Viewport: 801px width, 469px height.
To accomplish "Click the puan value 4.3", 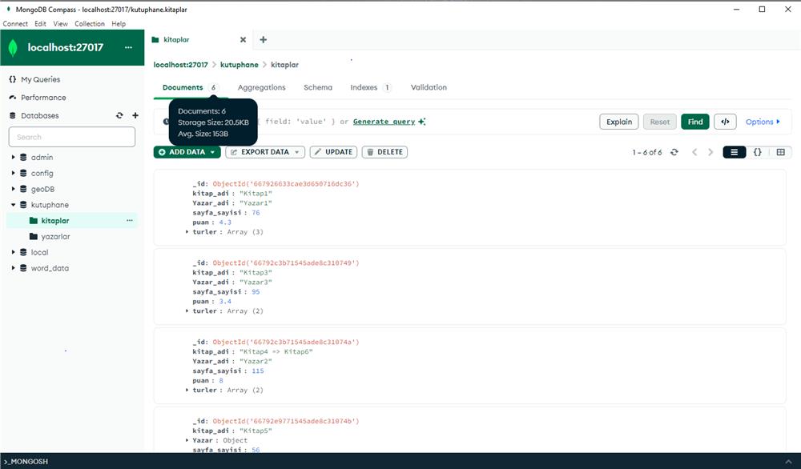I will pos(225,222).
